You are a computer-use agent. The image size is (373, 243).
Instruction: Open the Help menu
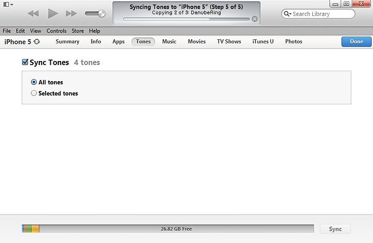[x=94, y=31]
